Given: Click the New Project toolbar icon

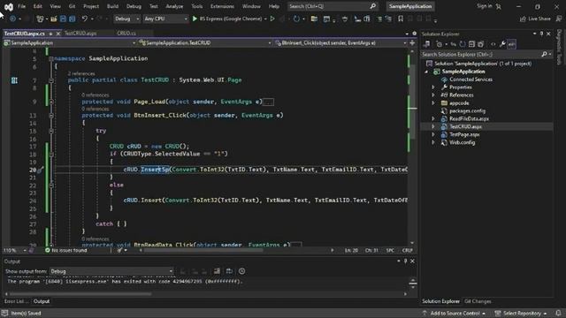Looking at the screenshot, I should (40, 19).
